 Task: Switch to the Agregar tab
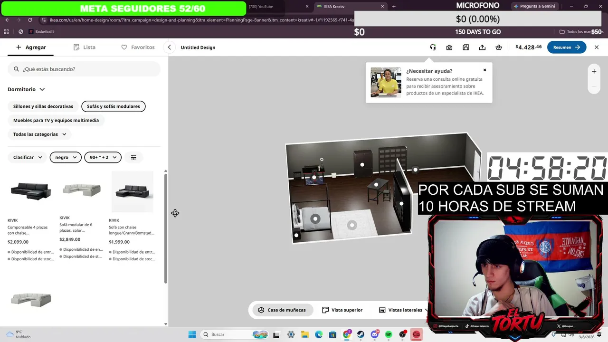pyautogui.click(x=31, y=47)
